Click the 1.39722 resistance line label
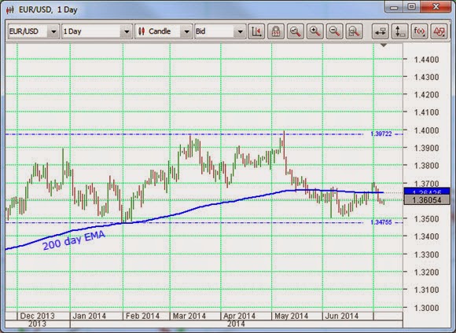 click(381, 134)
